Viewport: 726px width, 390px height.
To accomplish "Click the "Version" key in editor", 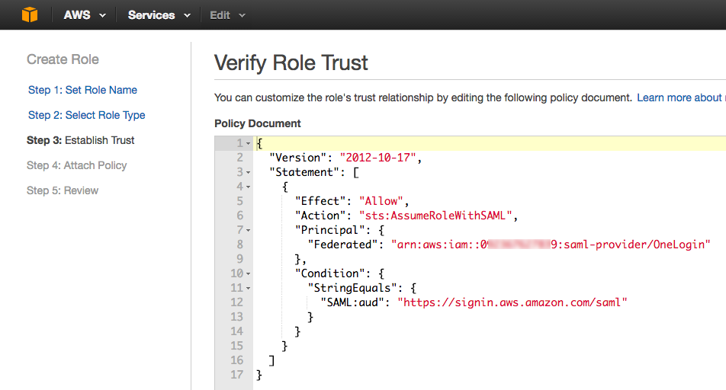I will (x=297, y=158).
